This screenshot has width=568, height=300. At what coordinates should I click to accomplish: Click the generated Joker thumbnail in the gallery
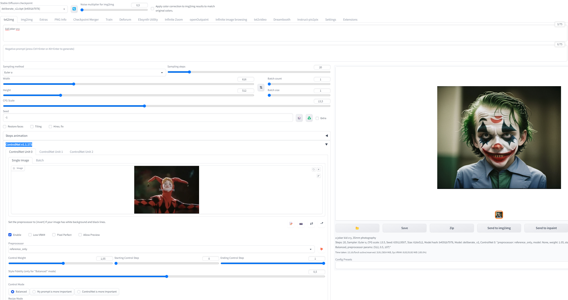[499, 215]
